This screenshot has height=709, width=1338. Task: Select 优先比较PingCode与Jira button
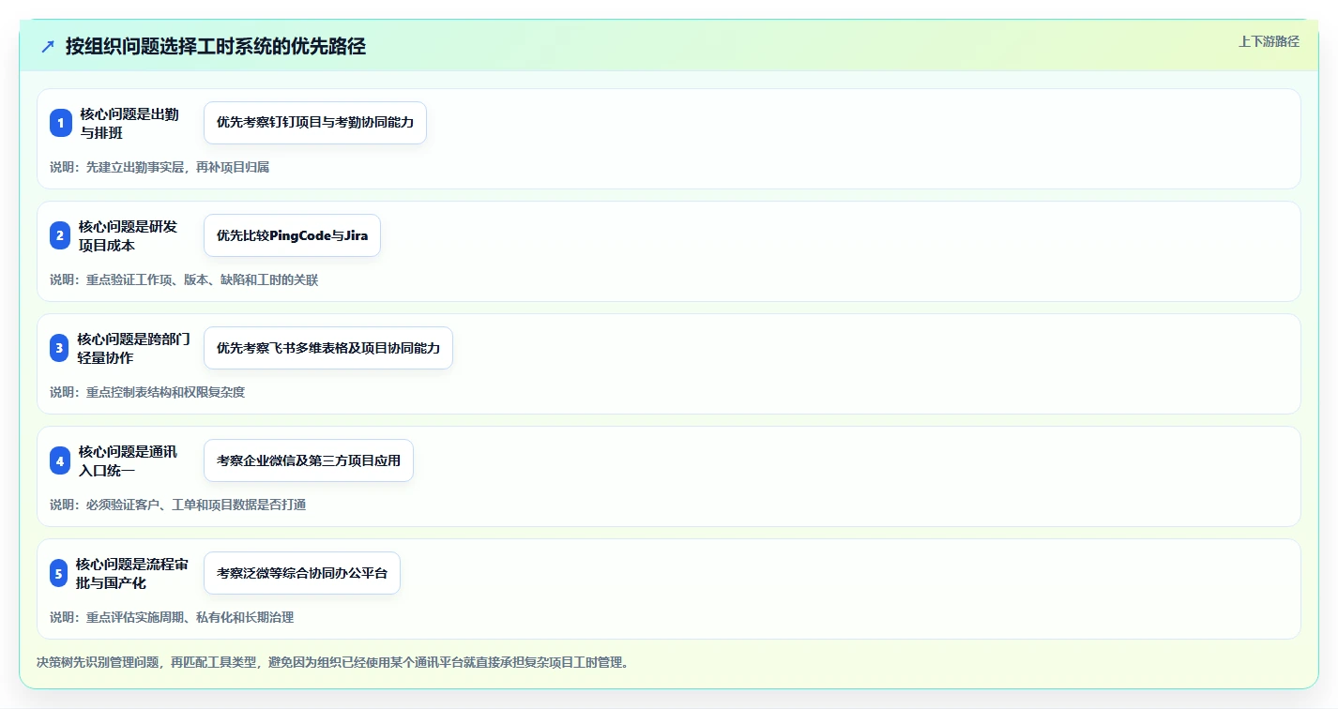[x=292, y=235]
